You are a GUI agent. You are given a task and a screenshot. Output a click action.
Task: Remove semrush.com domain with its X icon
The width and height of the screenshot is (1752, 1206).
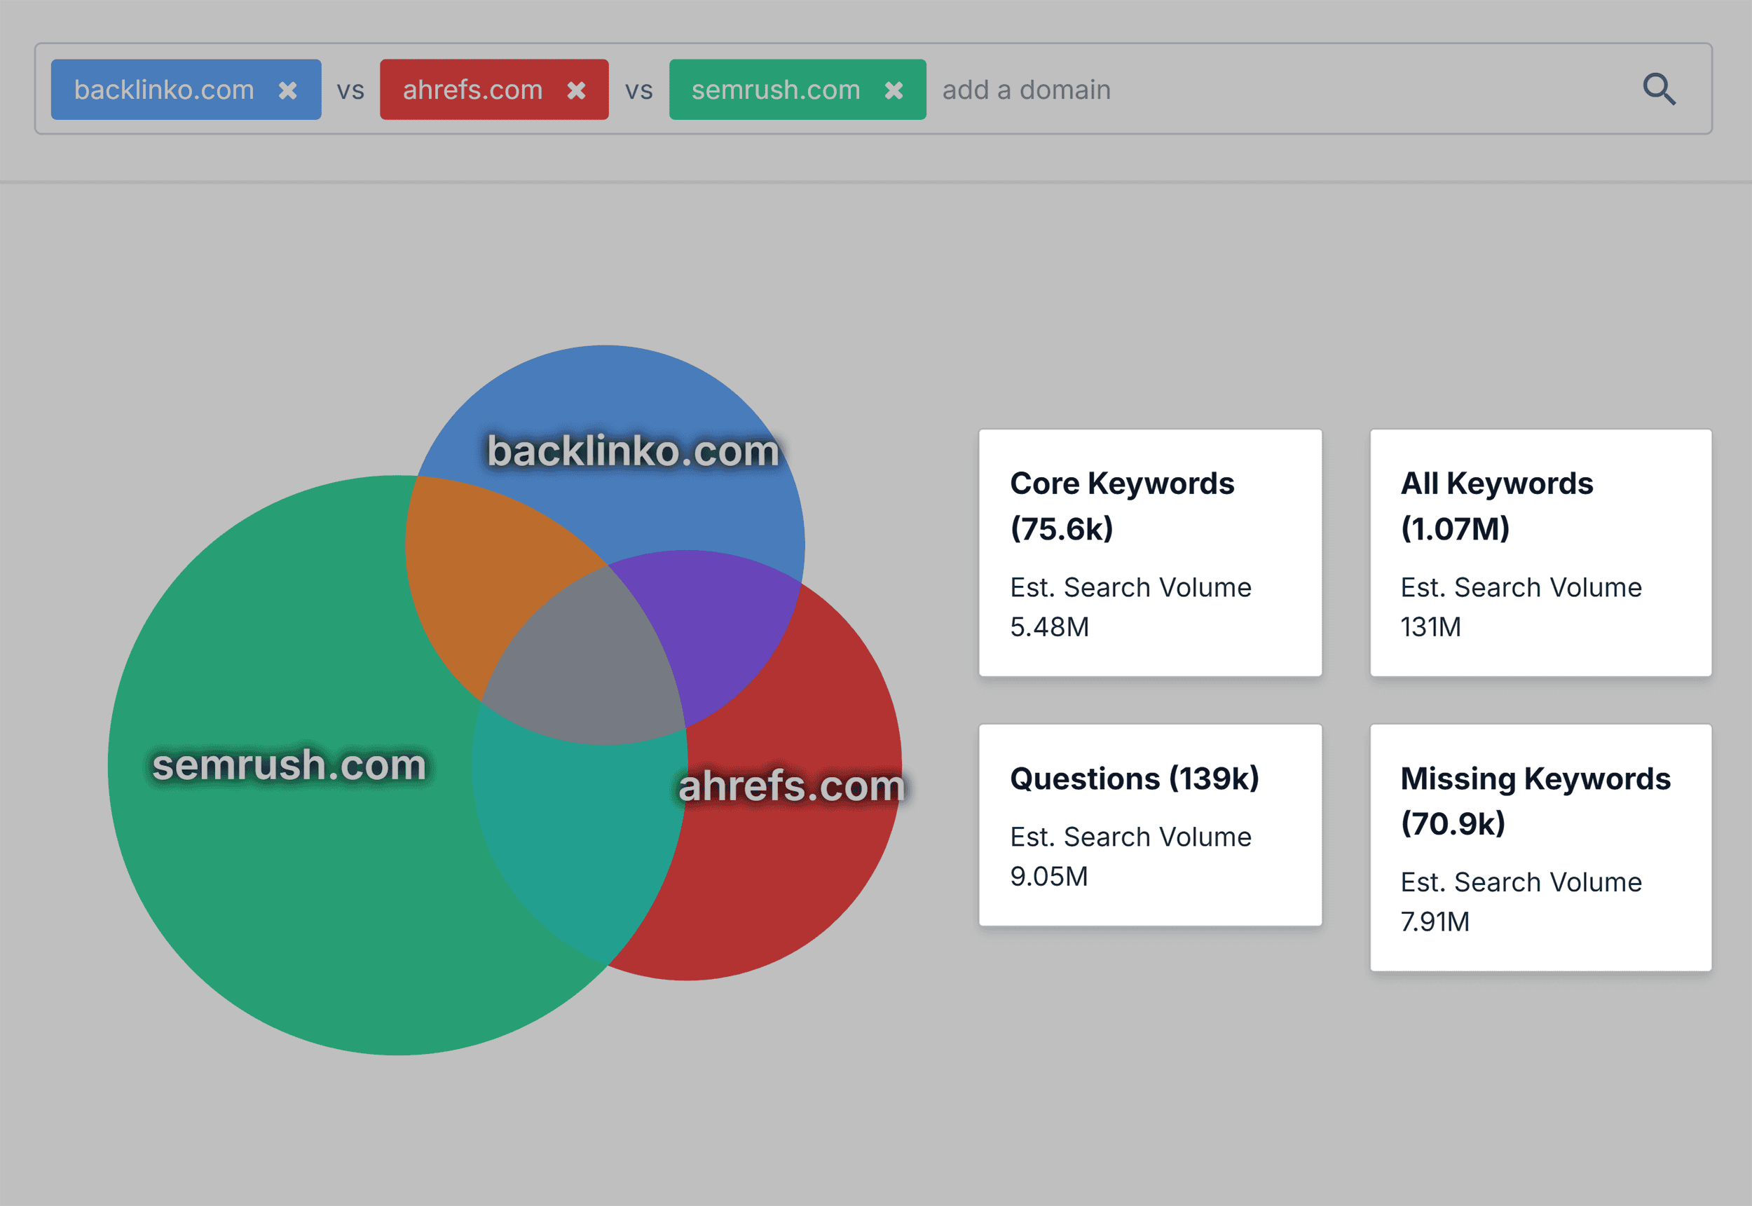894,90
